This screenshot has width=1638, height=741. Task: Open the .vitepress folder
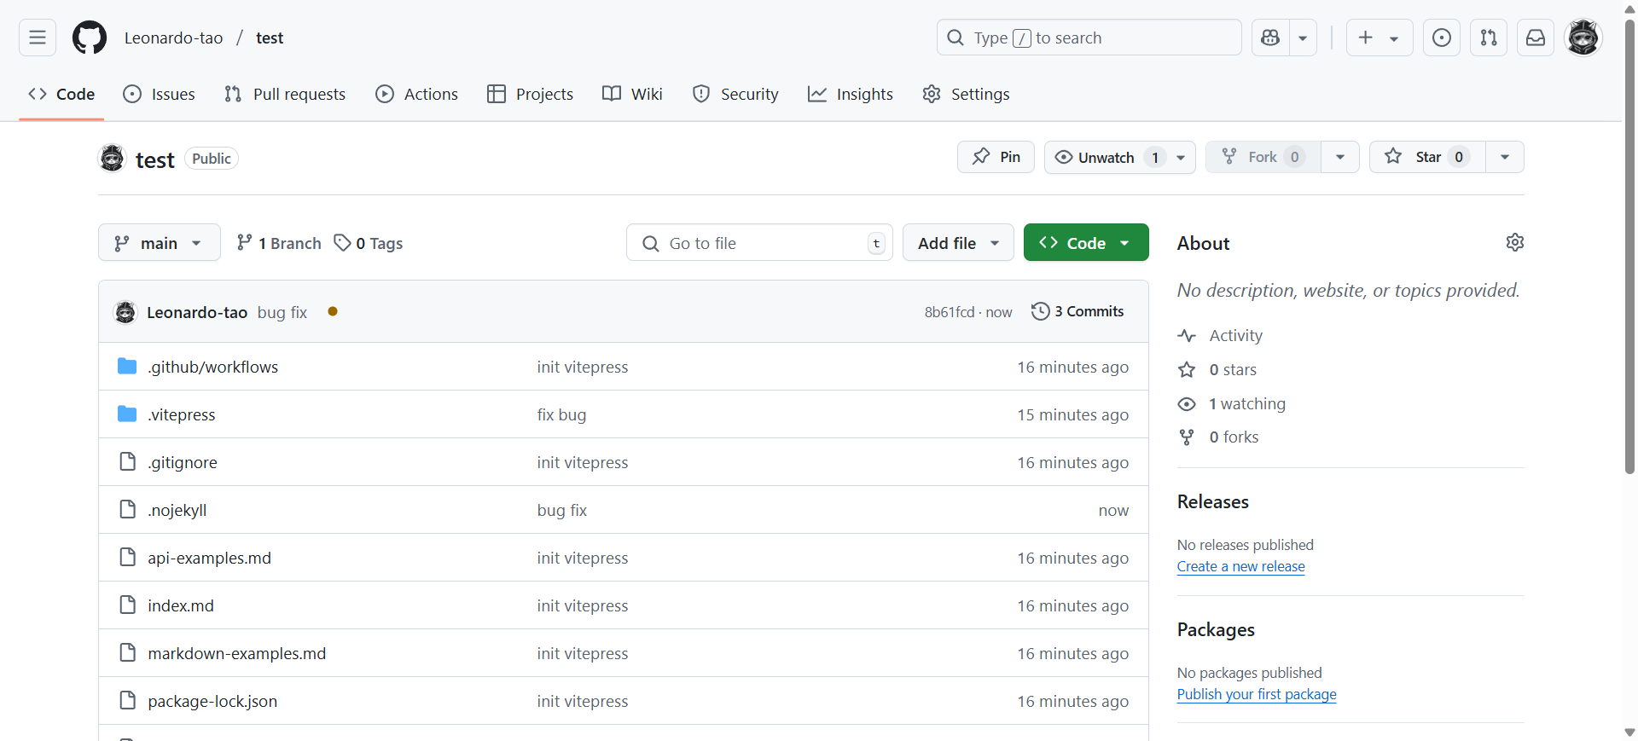(182, 414)
